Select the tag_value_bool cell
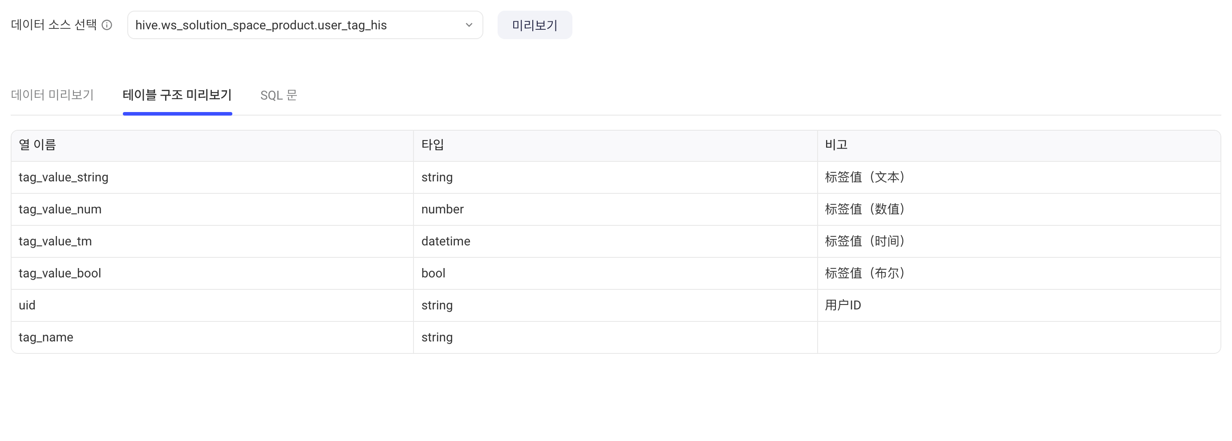This screenshot has height=441, width=1232. tap(212, 273)
